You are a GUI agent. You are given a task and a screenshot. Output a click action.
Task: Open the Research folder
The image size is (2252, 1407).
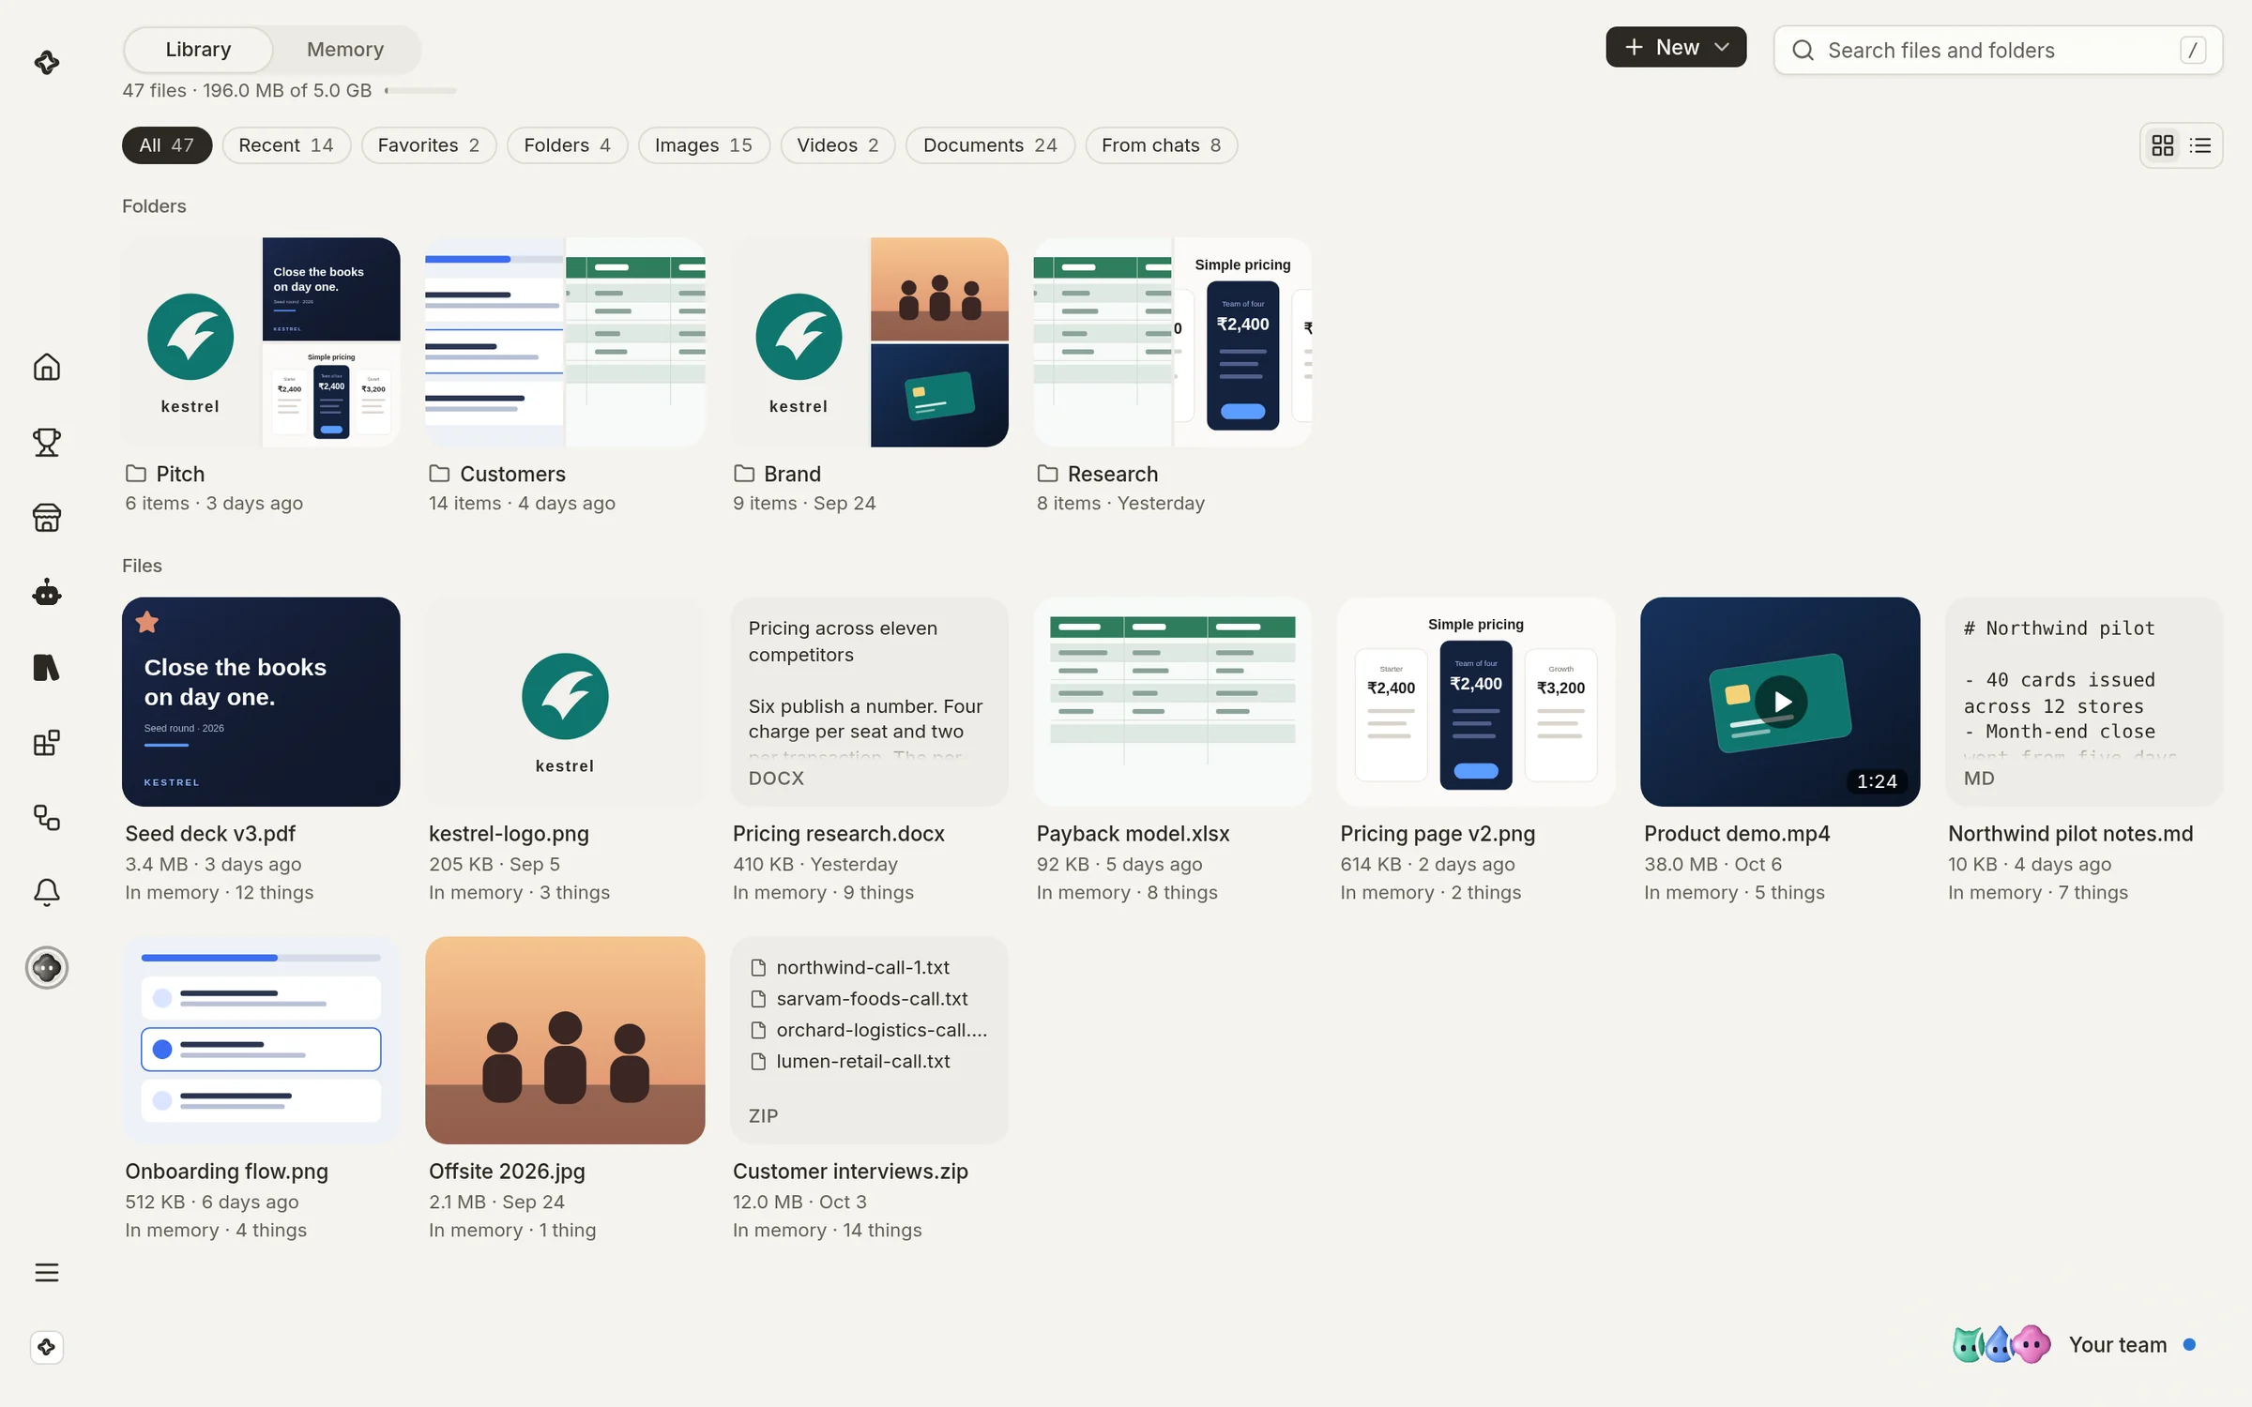point(1173,375)
